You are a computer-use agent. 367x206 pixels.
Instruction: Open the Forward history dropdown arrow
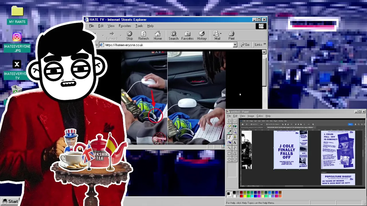click(x=120, y=35)
